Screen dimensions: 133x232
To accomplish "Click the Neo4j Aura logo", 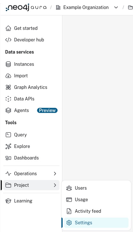I will [x=26, y=7].
